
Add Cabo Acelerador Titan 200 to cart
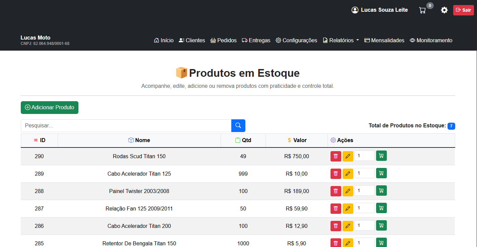pos(381,226)
